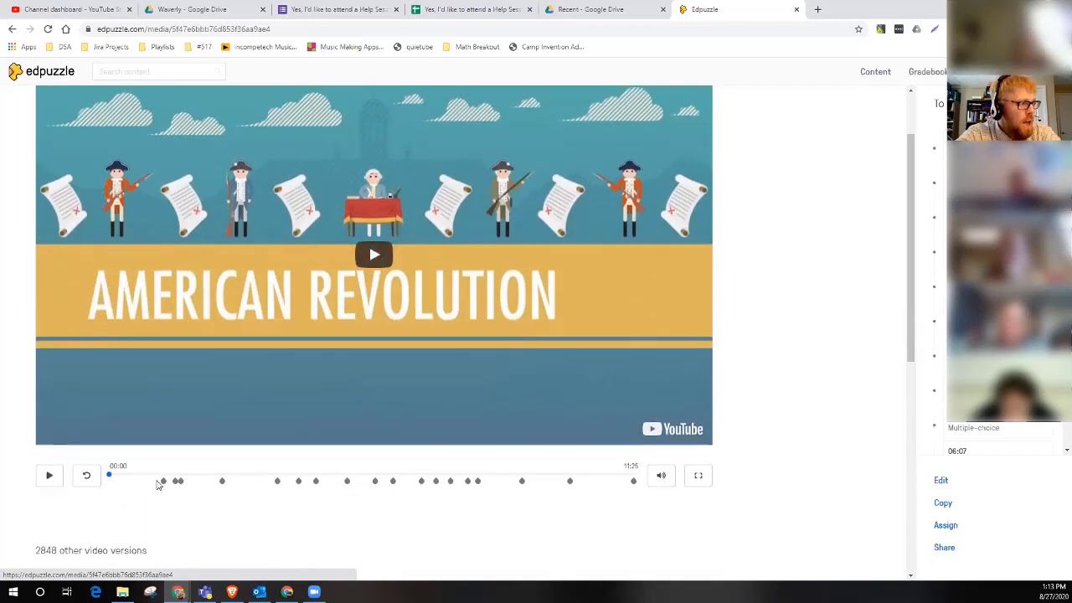The height and width of the screenshot is (603, 1072).
Task: Click the Copy link
Action: coord(943,503)
